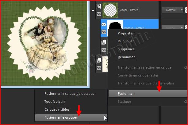The height and width of the screenshot is (125, 188).
Task: Click the mask icon on Masque - Raster 1
Action: 103,24
